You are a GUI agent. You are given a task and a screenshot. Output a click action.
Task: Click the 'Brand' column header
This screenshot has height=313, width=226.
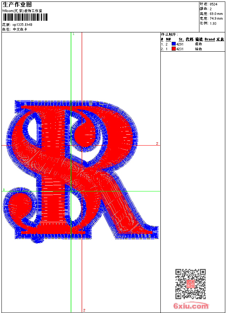click(209, 39)
